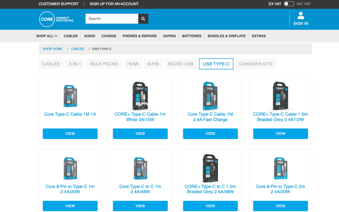The height and width of the screenshot is (212, 339).
Task: Open Core Type-C to C 1m 2.4A/48W link
Action: (x=140, y=189)
